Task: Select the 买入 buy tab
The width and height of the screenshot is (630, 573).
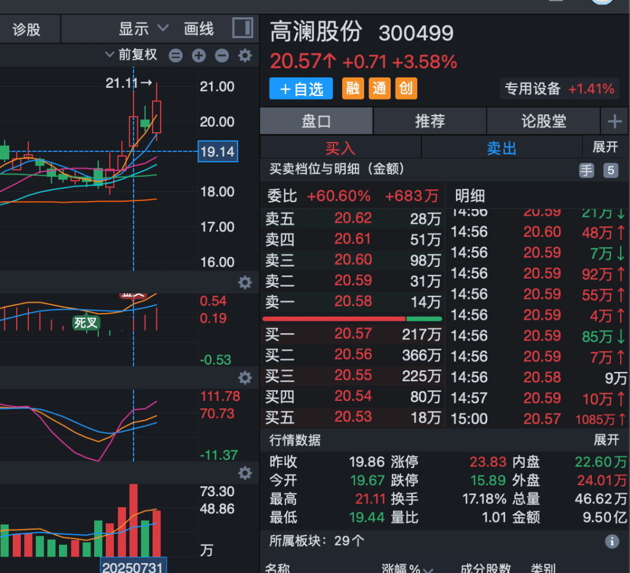Action: click(x=341, y=148)
